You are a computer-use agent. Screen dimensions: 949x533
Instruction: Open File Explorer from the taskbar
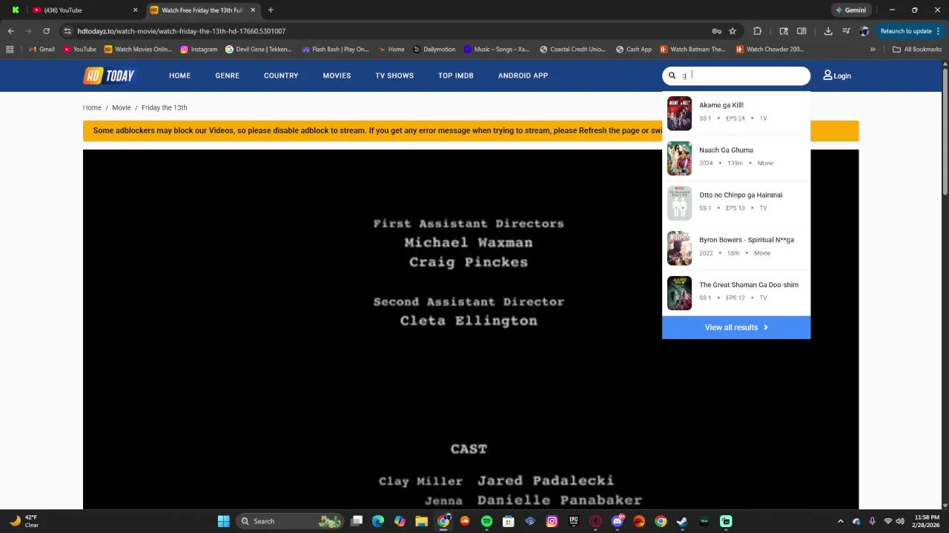421,521
